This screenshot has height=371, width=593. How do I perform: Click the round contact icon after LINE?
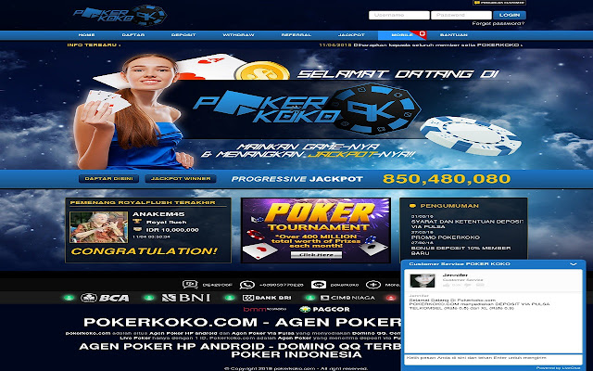pos(372,285)
